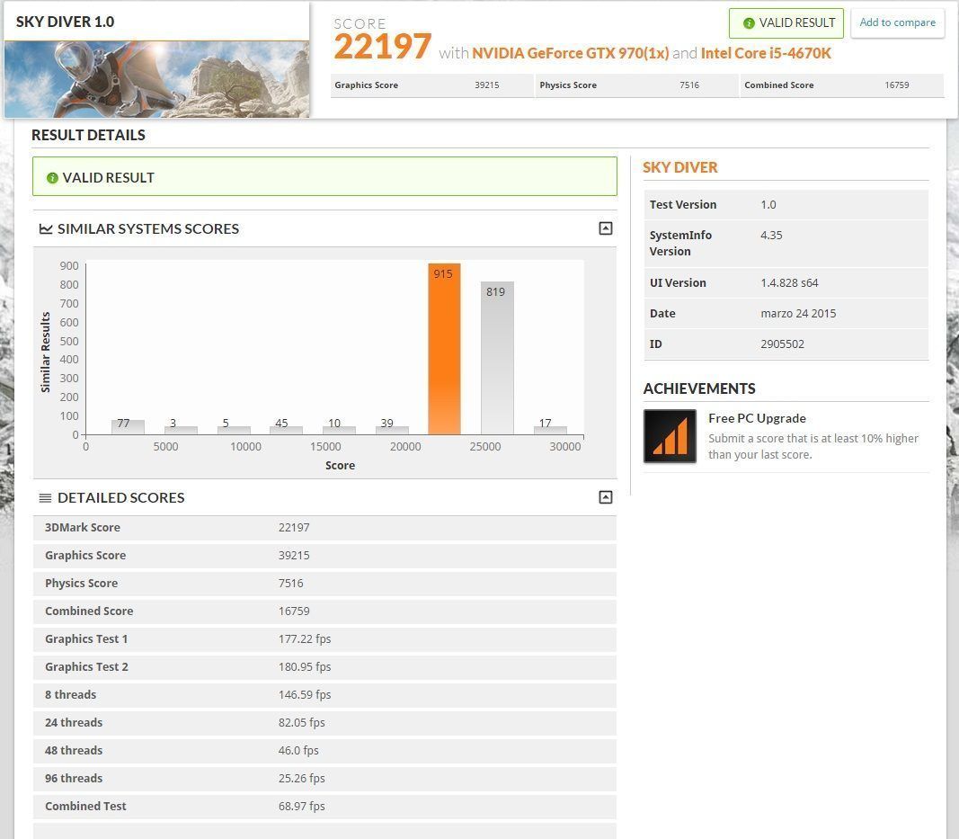Collapse the Similar Systems Scores section
Image resolution: width=959 pixels, height=839 pixels.
click(x=605, y=228)
